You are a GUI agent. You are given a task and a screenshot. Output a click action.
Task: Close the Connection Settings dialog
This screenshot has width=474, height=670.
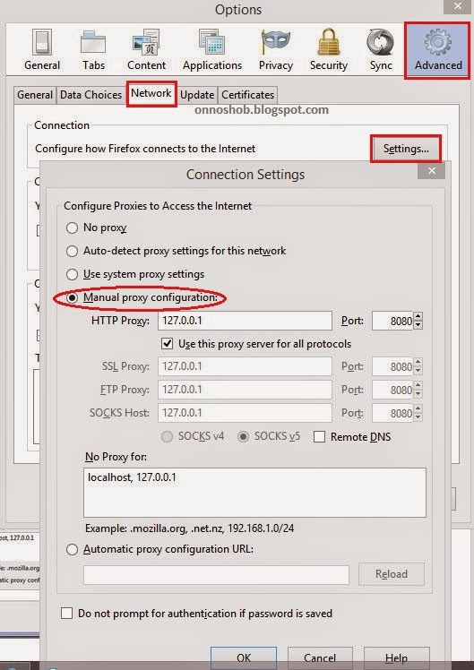pyautogui.click(x=432, y=171)
